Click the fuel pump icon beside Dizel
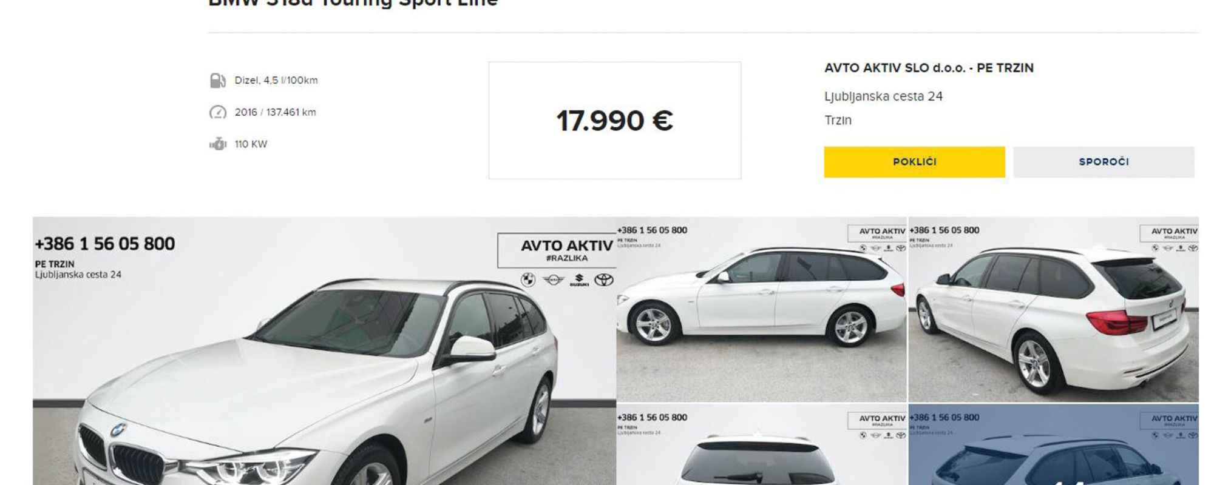This screenshot has width=1214, height=485. tap(217, 80)
